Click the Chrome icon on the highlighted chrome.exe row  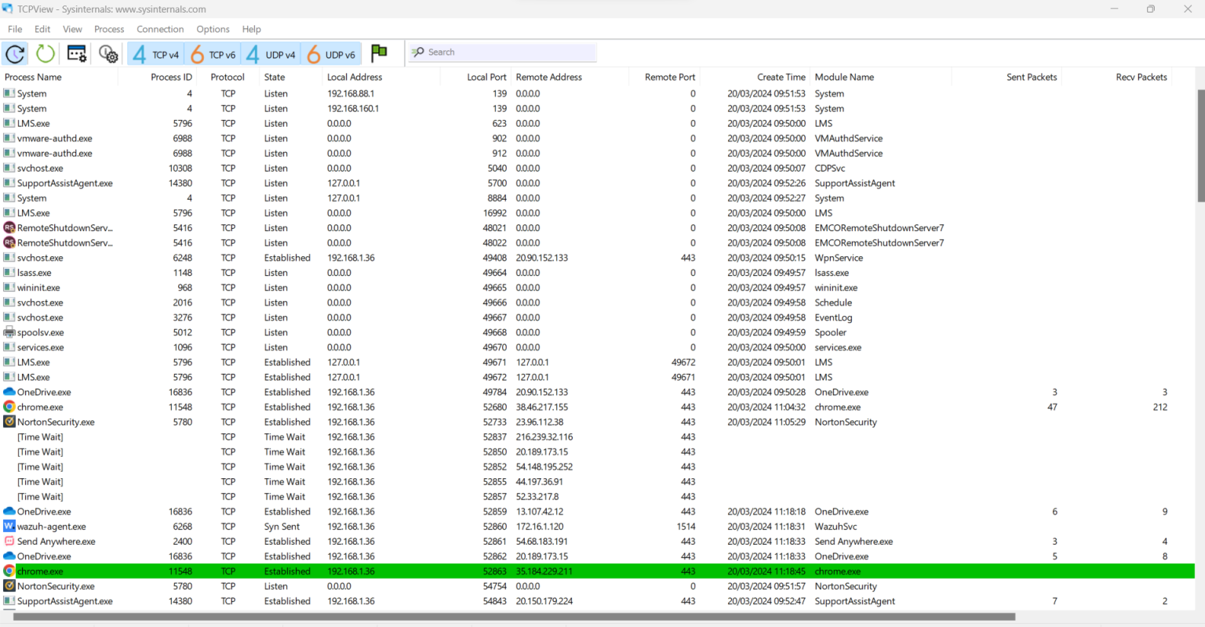click(9, 571)
